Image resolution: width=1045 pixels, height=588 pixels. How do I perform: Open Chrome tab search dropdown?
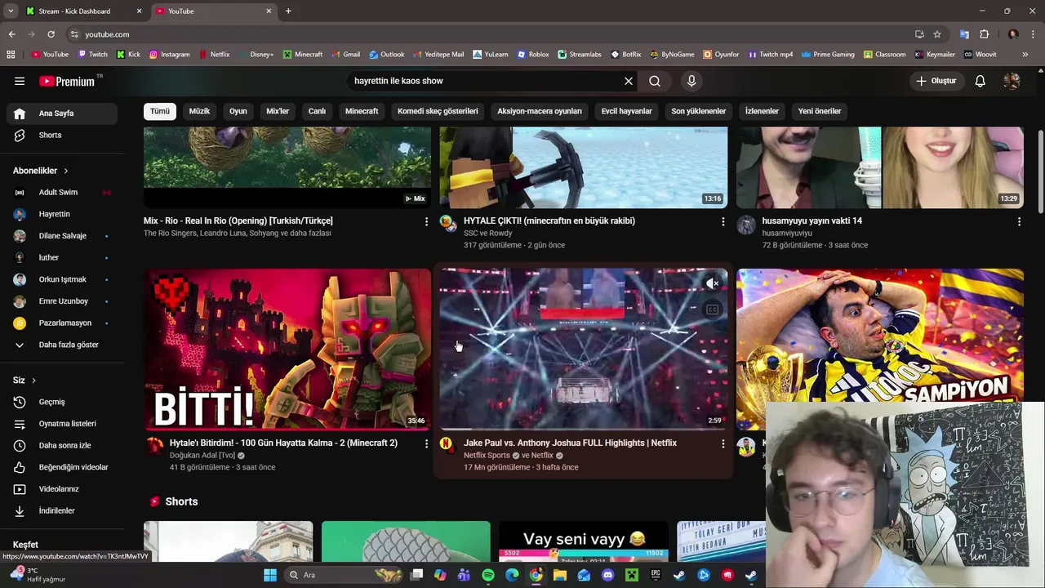(11, 11)
